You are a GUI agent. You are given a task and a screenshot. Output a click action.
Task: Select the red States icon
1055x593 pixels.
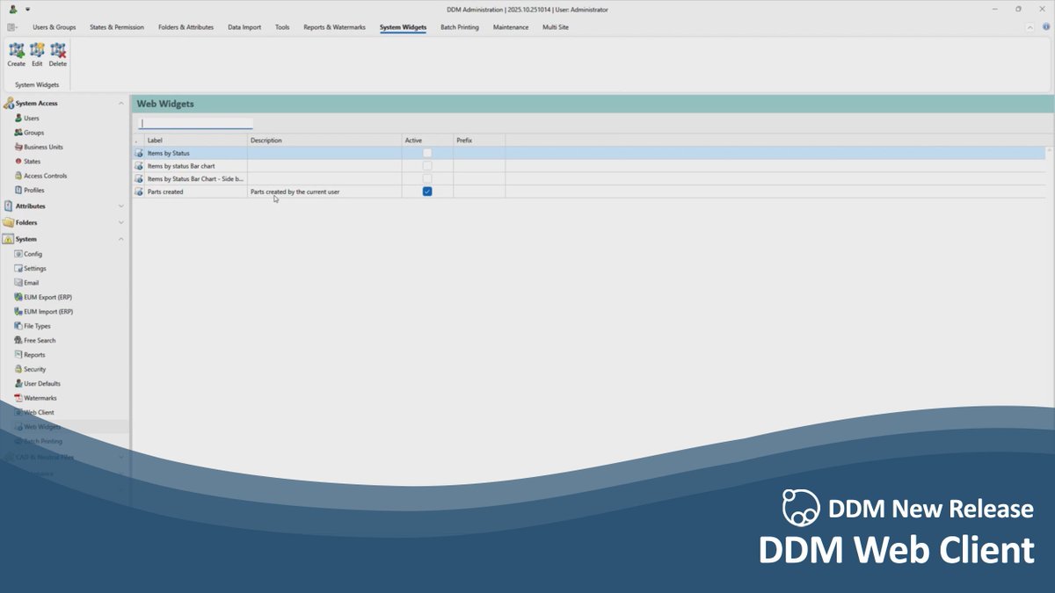[18, 162]
